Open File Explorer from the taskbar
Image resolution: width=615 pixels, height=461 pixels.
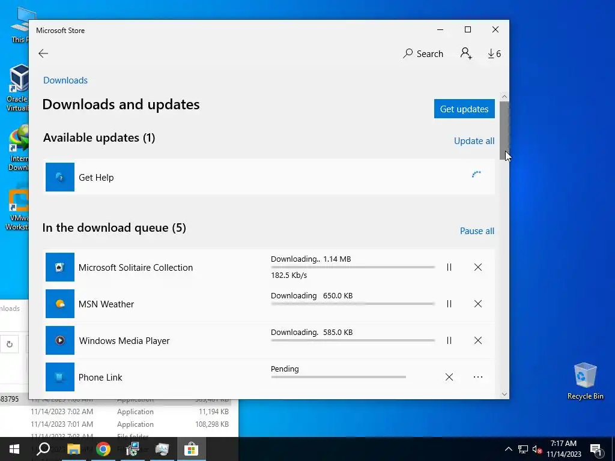[73, 449]
